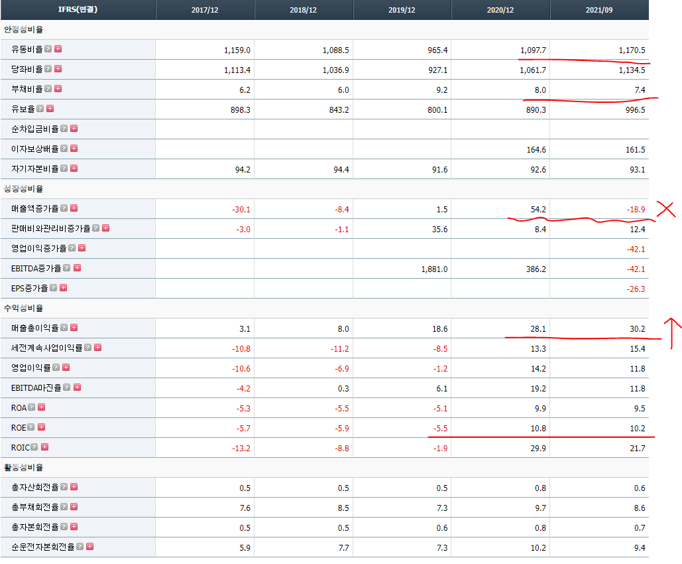Image resolution: width=682 pixels, height=564 pixels.
Task: Expand 영업이익률 plus icon
Action: click(66, 368)
